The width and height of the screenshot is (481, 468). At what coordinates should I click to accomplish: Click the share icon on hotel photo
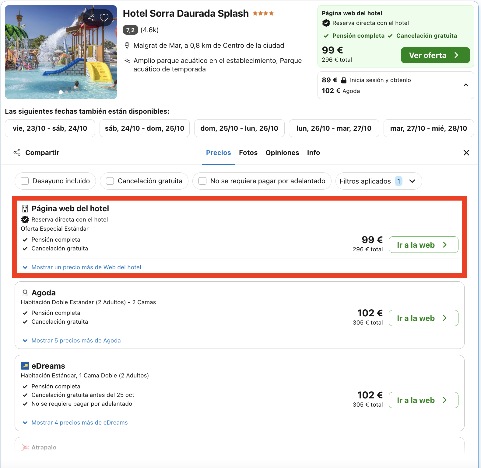click(91, 18)
